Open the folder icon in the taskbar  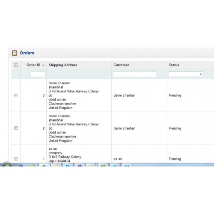click(91, 165)
